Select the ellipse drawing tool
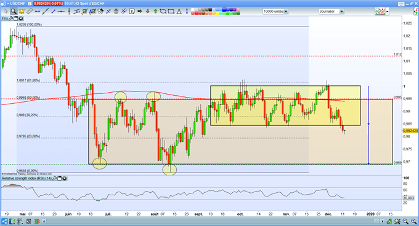The height and width of the screenshot is (226, 419). click(x=163, y=12)
